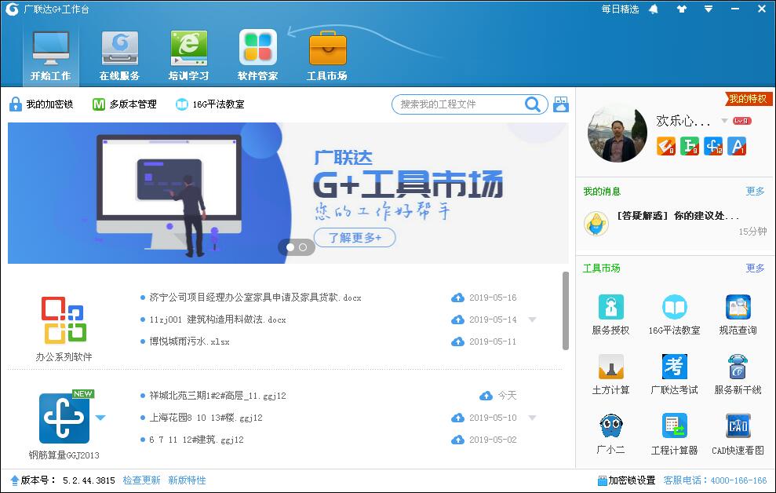The image size is (776, 493).
Task: Open 16G平法教室 in tool market panel
Action: (x=674, y=315)
